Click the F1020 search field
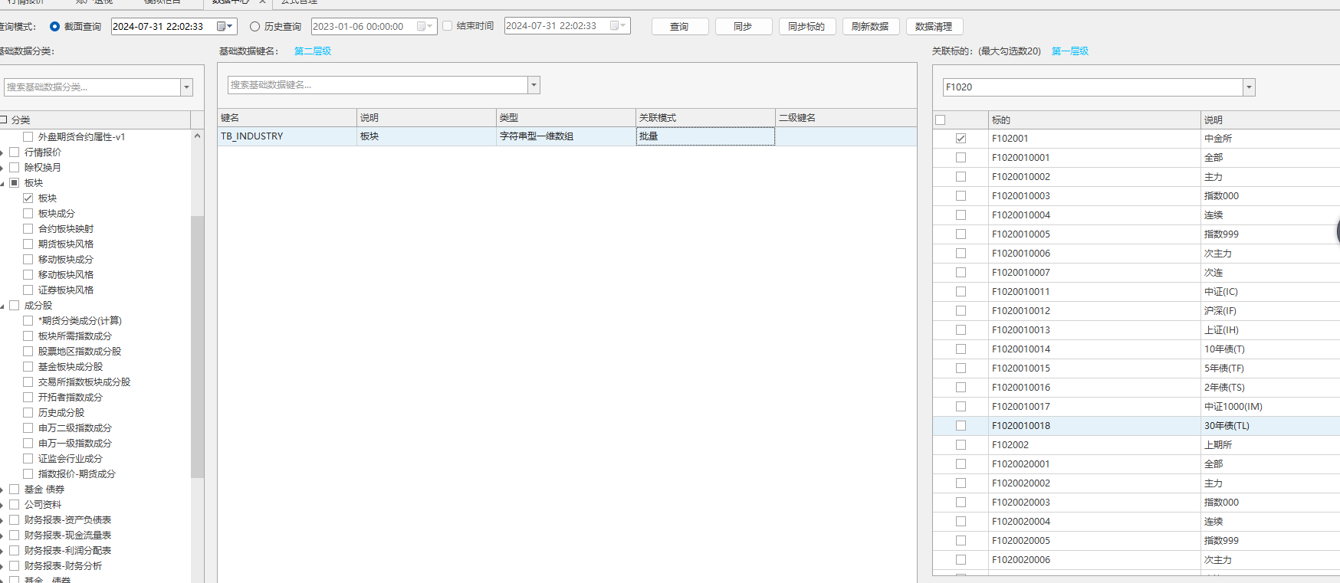 [x=1093, y=87]
